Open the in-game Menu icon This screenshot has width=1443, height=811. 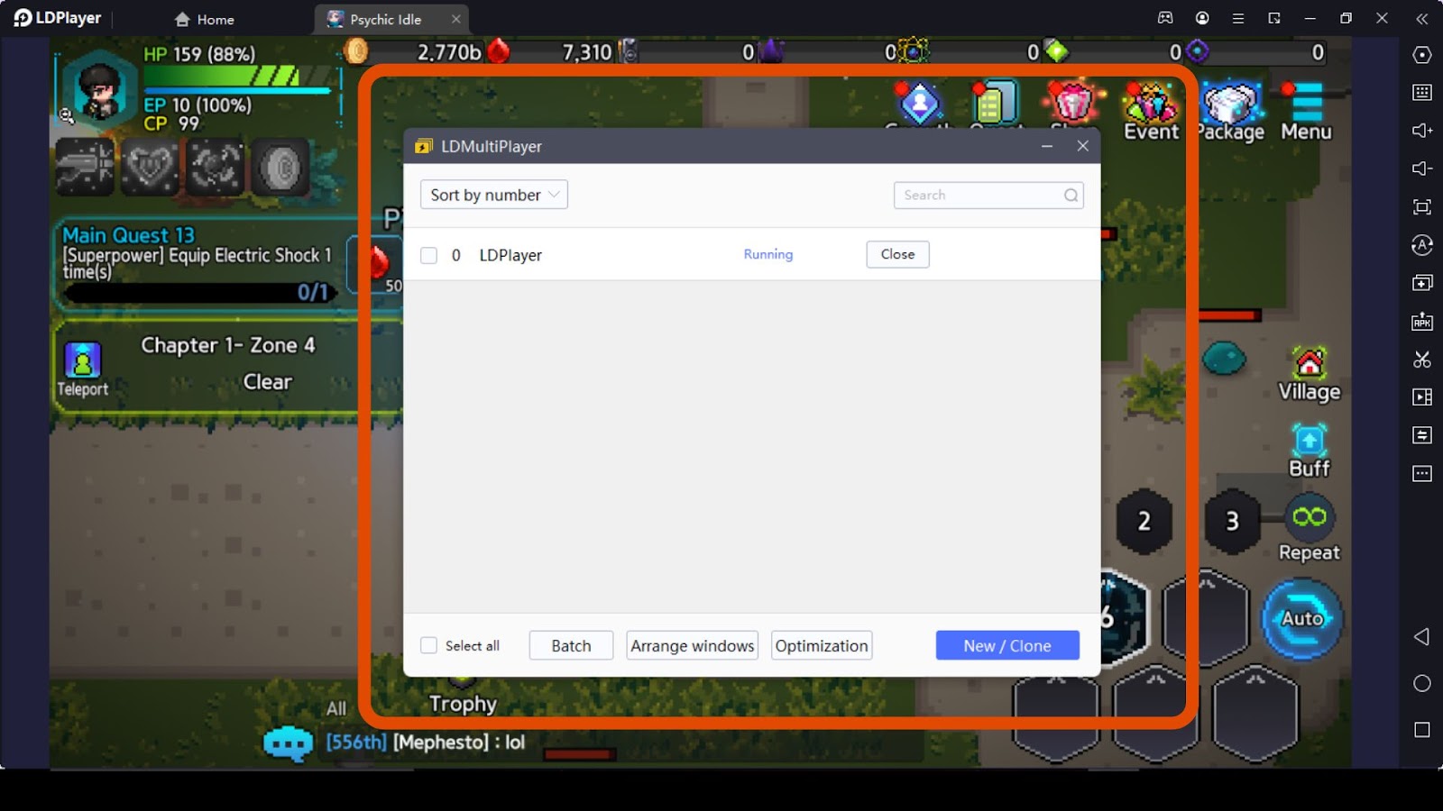click(x=1306, y=112)
